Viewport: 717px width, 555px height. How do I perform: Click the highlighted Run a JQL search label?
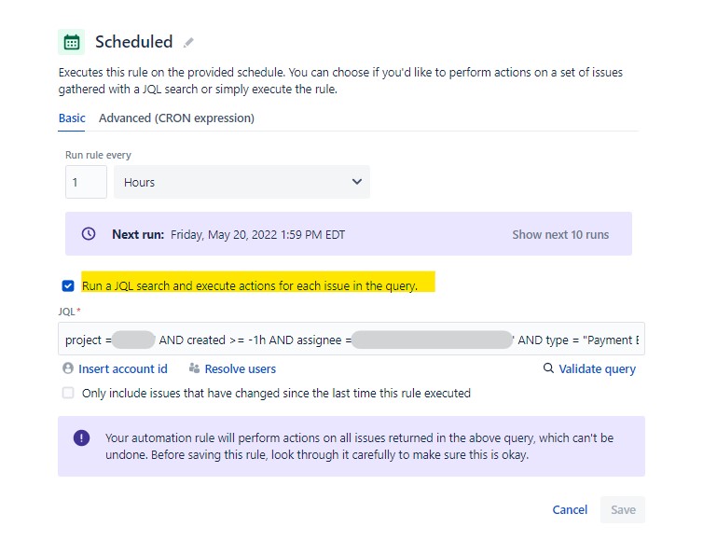click(x=250, y=286)
